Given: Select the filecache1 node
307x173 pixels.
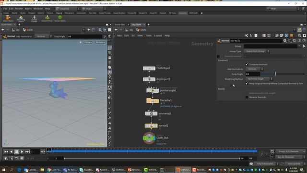Looking at the screenshot, I should coord(153,100).
